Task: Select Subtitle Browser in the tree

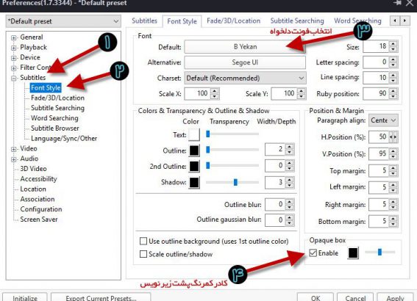Action: pos(54,128)
